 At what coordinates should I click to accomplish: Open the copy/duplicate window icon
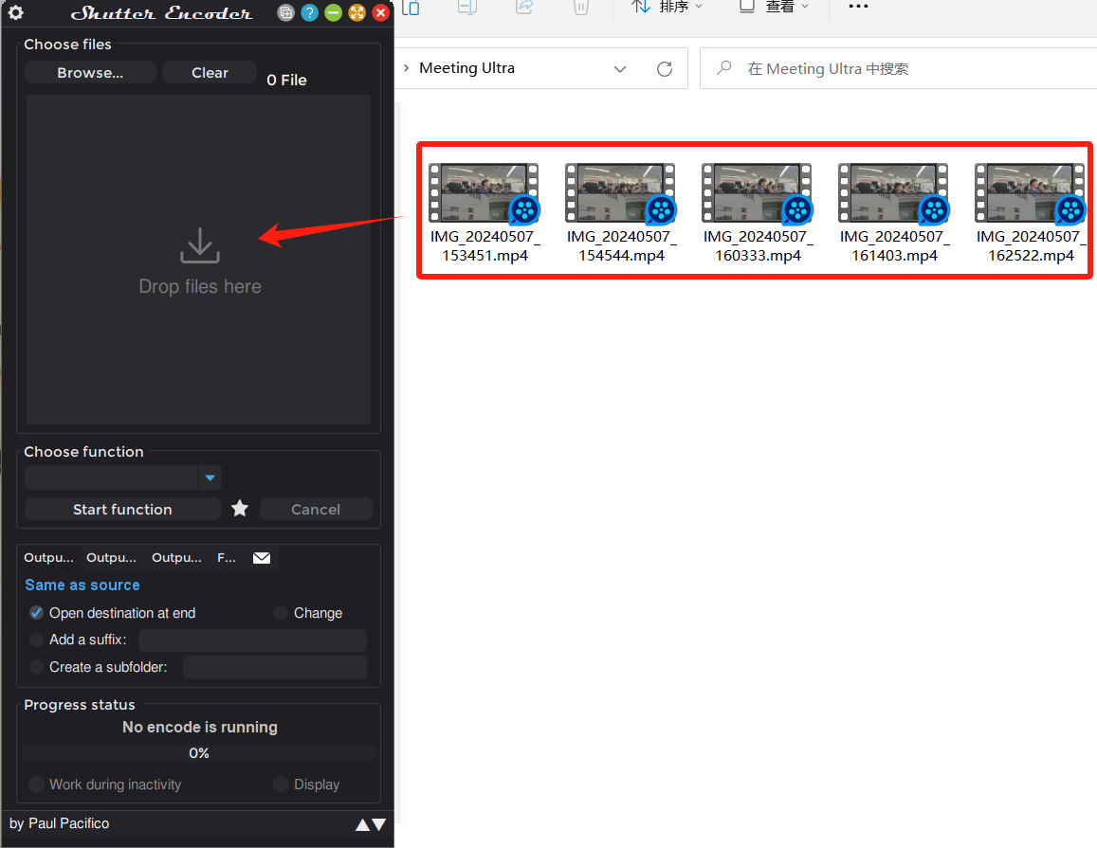[285, 13]
